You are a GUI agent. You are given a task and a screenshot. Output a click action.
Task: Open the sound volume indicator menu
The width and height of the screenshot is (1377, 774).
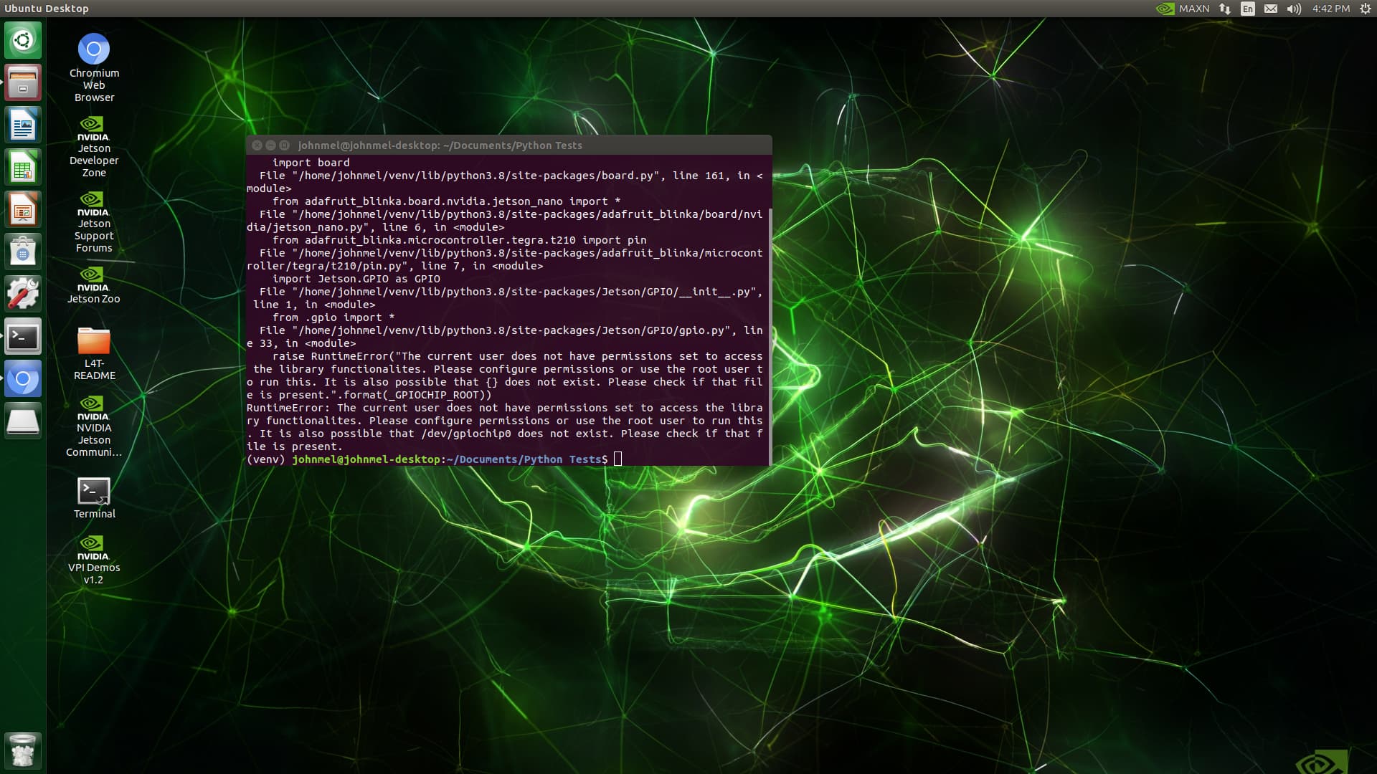pos(1293,9)
